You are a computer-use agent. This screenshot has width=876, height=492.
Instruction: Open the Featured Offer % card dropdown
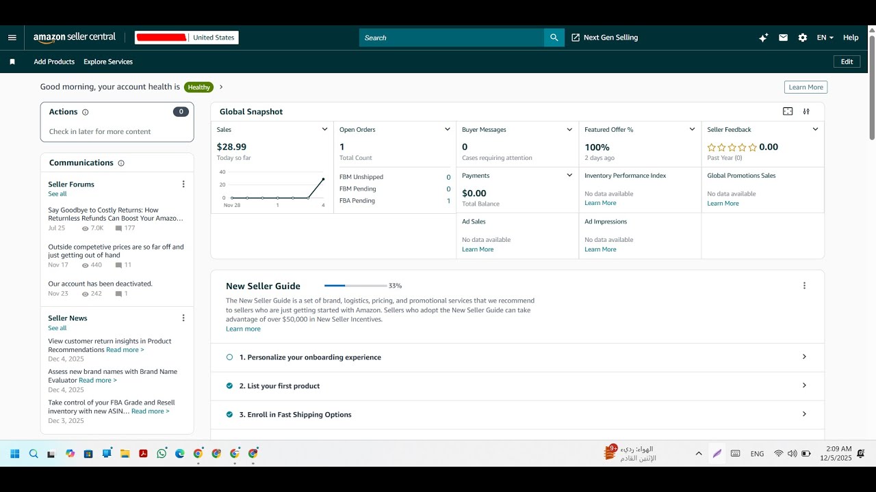point(693,129)
